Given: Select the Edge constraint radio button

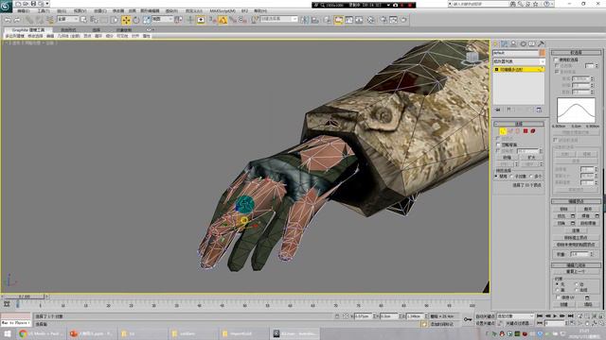Looking at the screenshot, I should pyautogui.click(x=577, y=284).
